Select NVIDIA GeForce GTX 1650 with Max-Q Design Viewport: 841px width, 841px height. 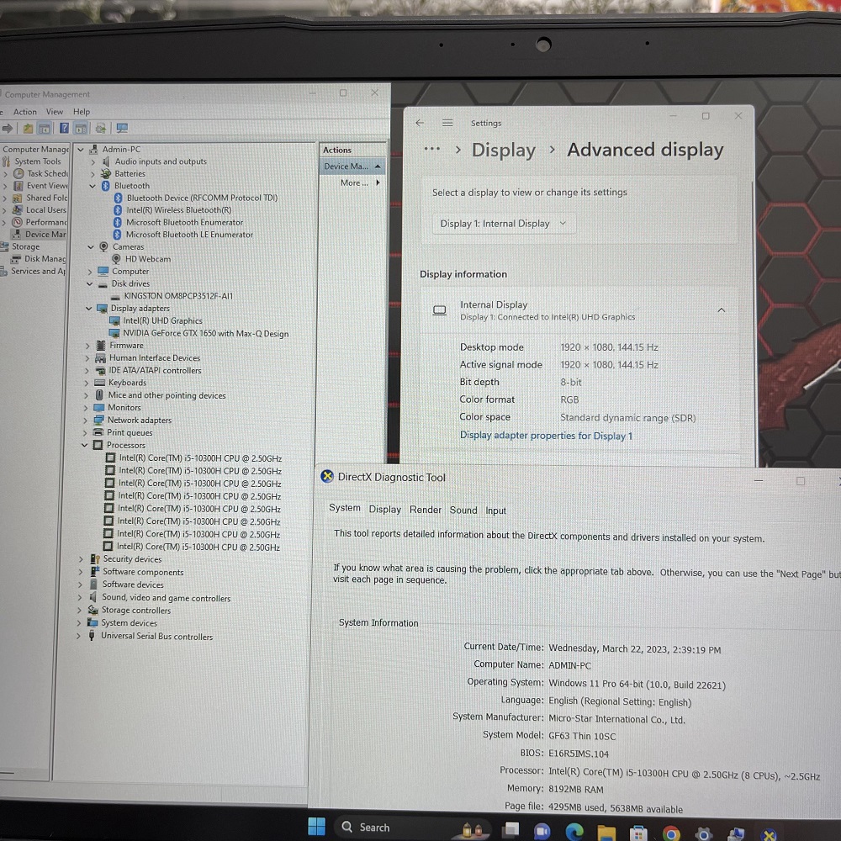[x=206, y=334]
